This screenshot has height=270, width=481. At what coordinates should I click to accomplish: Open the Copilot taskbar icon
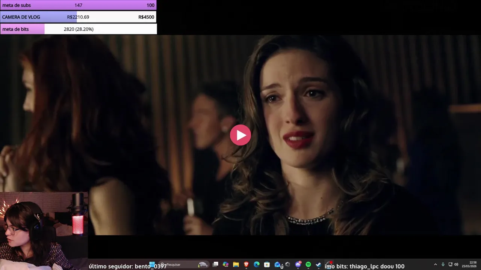click(x=225, y=265)
